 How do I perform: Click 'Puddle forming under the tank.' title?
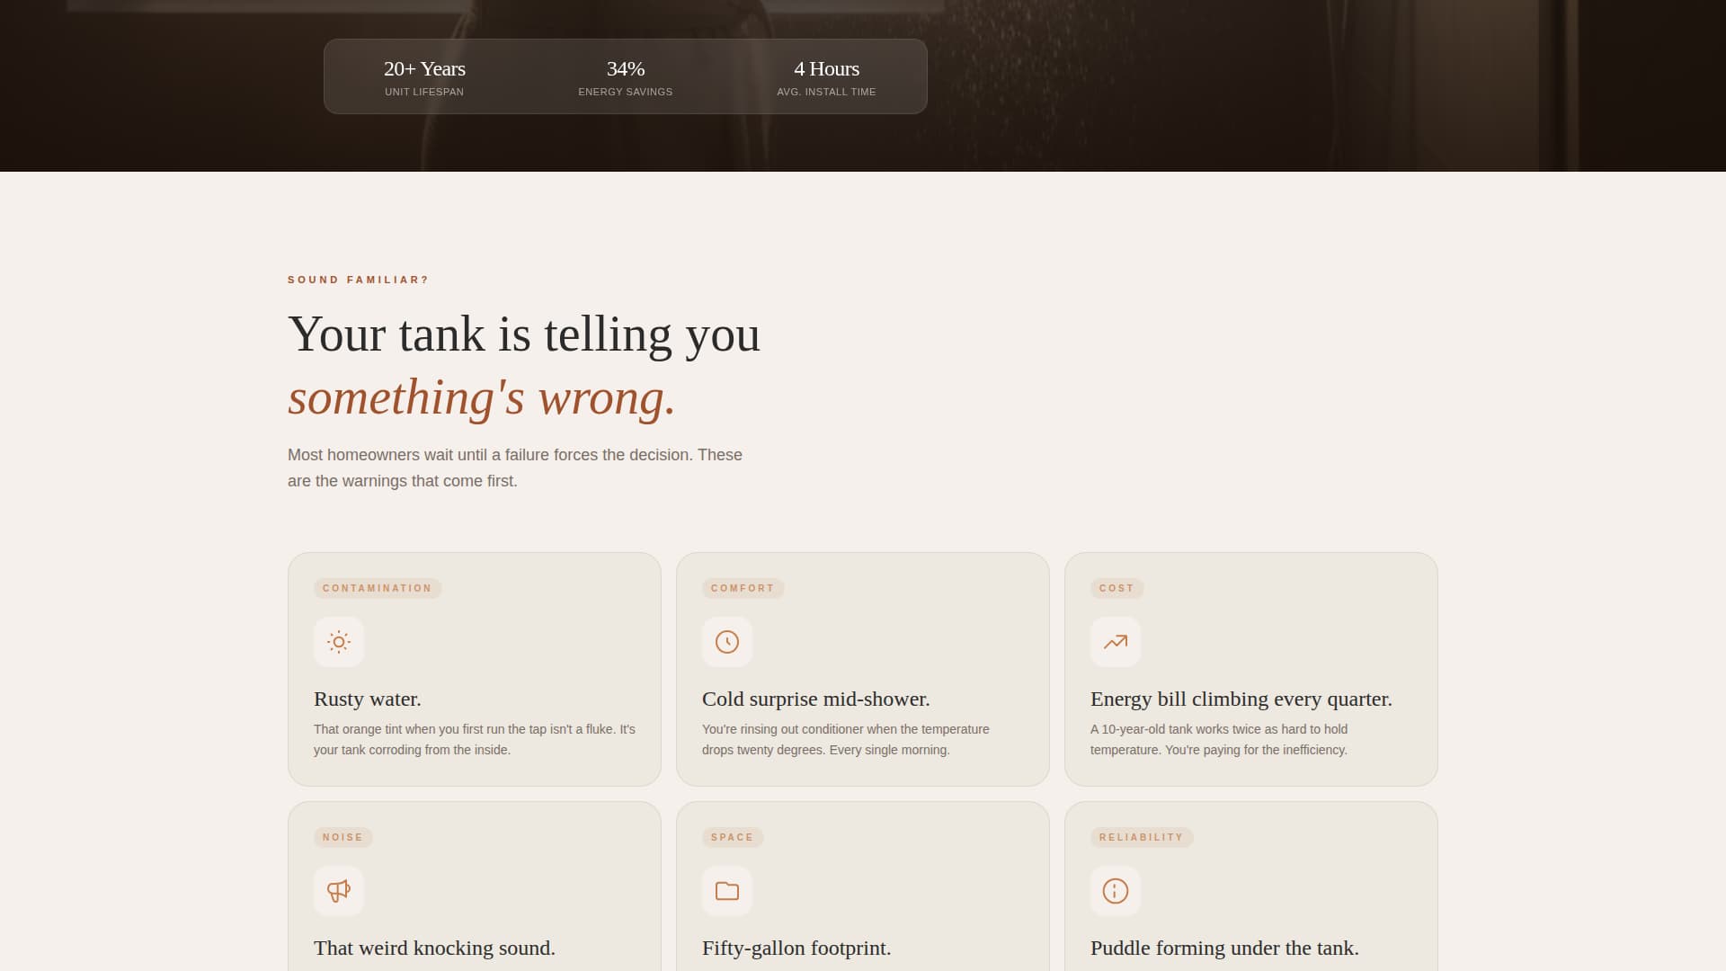click(x=1224, y=948)
